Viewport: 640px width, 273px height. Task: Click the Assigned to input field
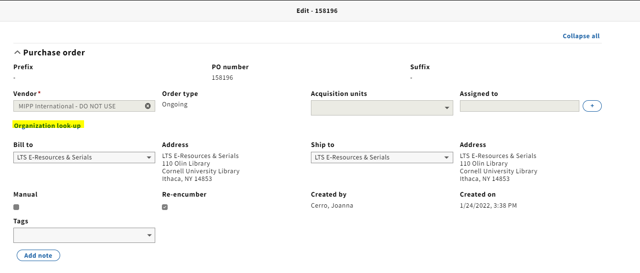click(x=520, y=106)
